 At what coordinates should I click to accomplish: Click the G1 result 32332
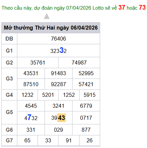pos(59,51)
